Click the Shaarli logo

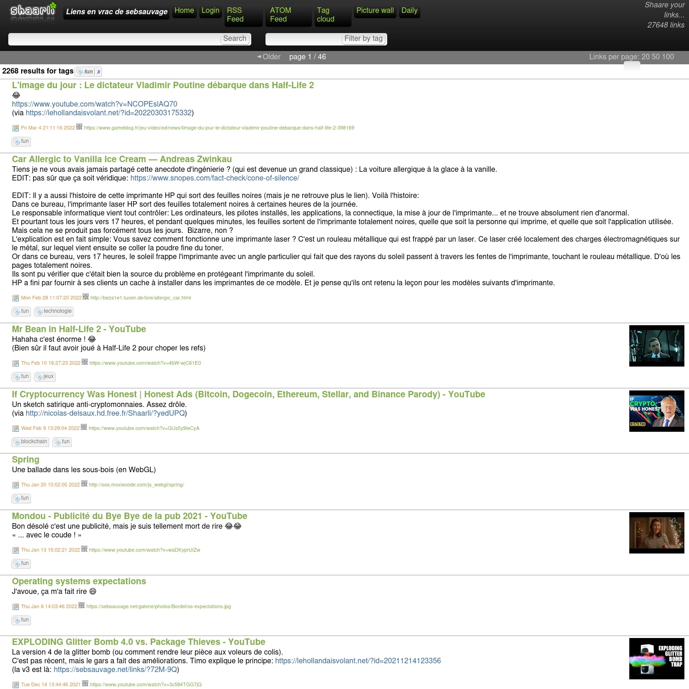33,11
